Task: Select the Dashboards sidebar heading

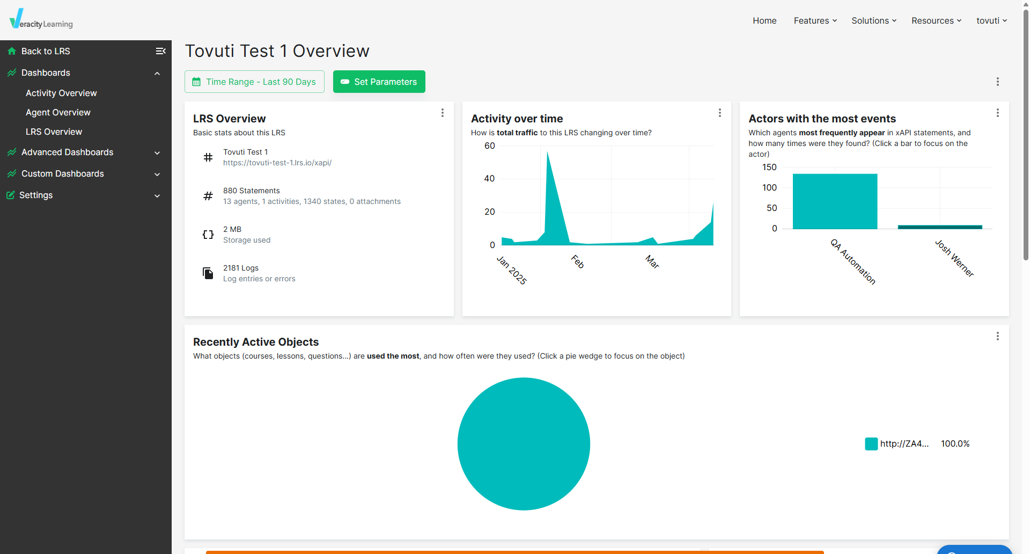Action: 46,72
